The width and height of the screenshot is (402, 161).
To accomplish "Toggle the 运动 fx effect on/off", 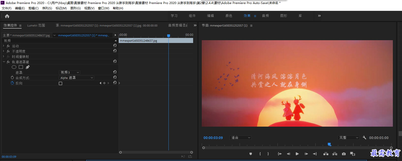I will 8,46.
